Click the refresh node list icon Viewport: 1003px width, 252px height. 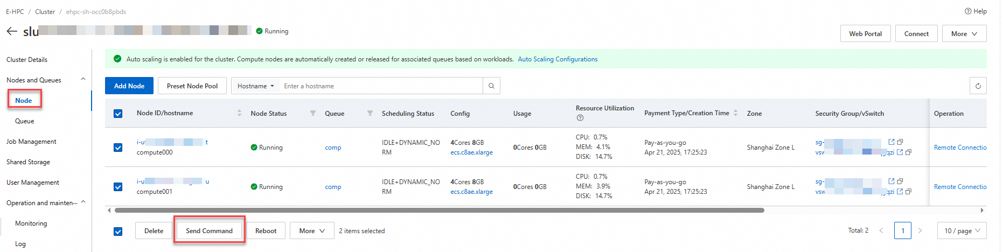(x=978, y=86)
